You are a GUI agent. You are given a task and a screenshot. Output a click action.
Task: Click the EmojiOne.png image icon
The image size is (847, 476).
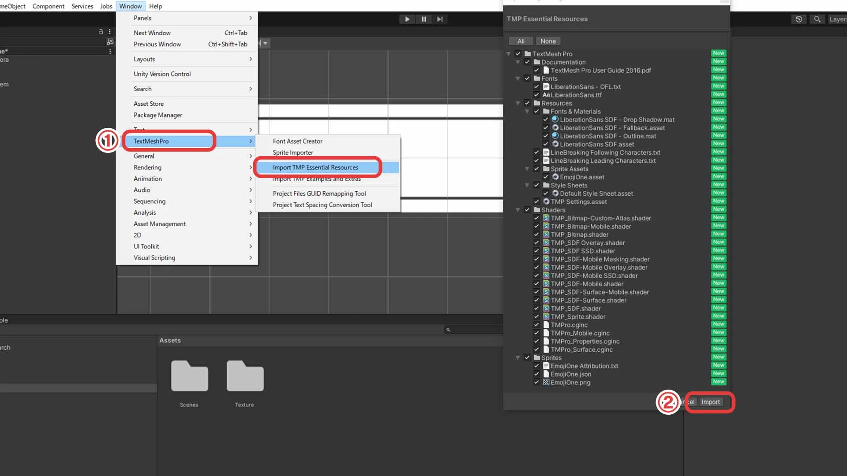(546, 382)
